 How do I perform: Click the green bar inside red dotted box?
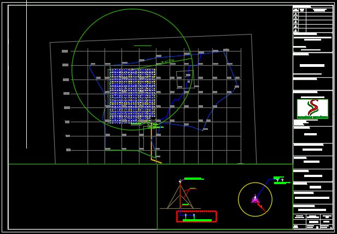[x=196, y=220]
